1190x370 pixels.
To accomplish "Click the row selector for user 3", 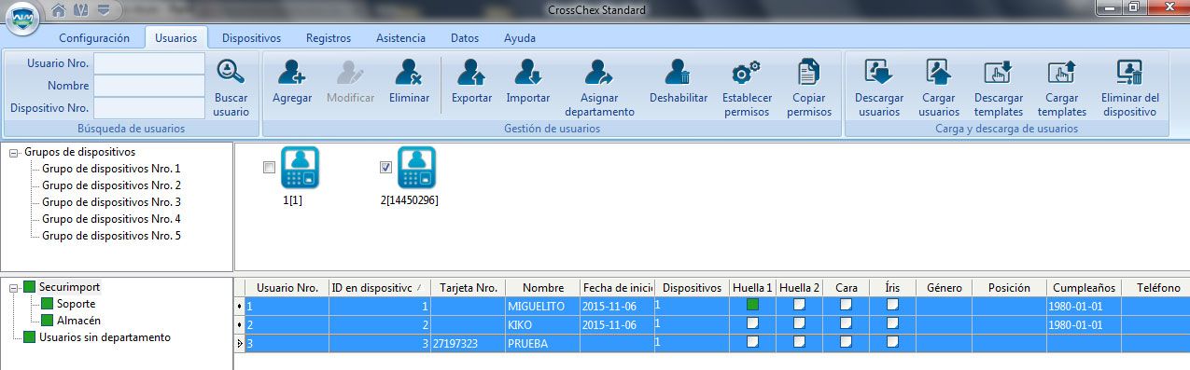I will pyautogui.click(x=239, y=343).
